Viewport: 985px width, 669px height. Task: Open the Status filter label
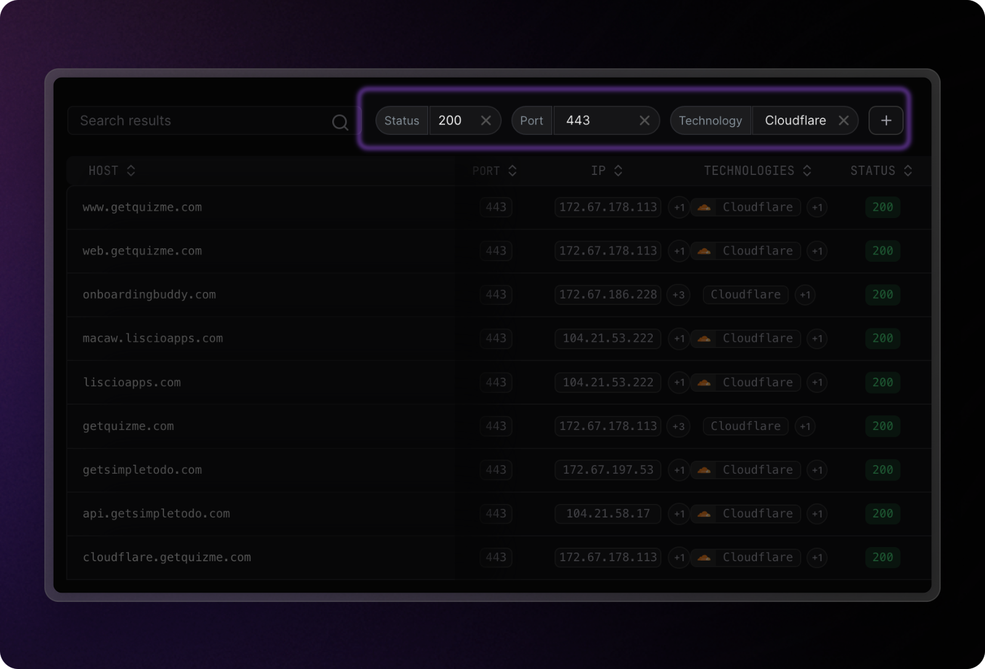point(402,121)
